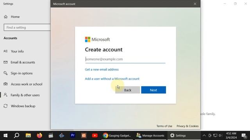Click Add a user without a Microsoft account
The width and height of the screenshot is (250, 140).
(x=112, y=79)
